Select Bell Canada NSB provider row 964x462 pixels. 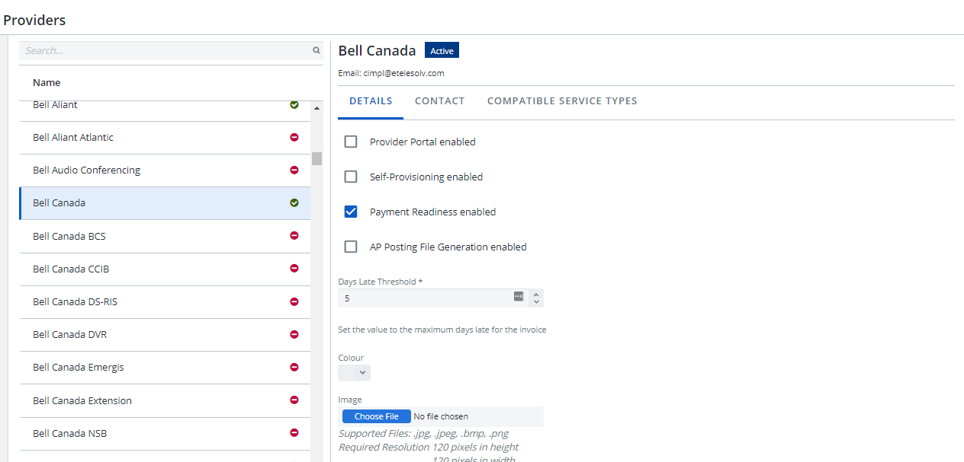pos(165,434)
